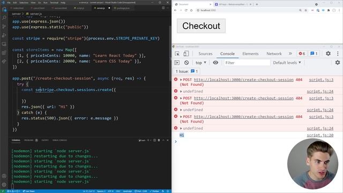Open the File menu in VS Code
Screen dimensions: 343x193
pos(9,3)
